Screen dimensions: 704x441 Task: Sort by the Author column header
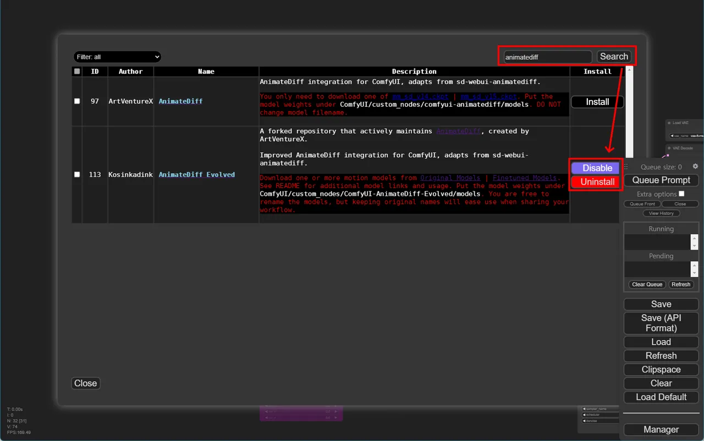[130, 71]
